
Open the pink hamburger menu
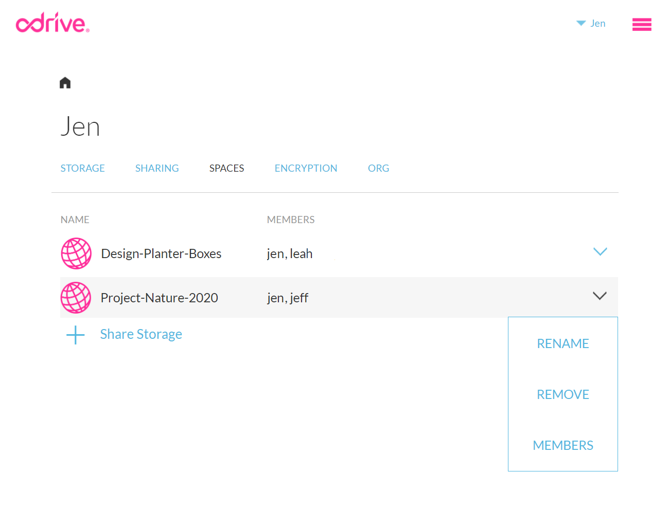pyautogui.click(x=642, y=24)
